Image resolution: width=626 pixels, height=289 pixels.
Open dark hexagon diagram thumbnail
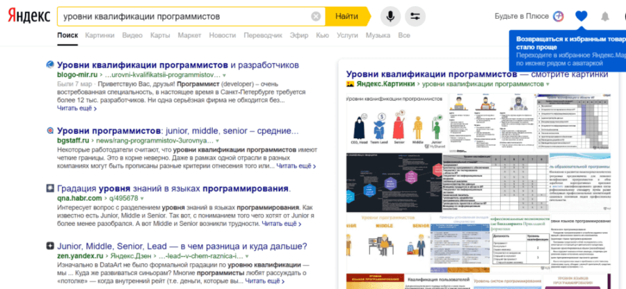pos(394,183)
